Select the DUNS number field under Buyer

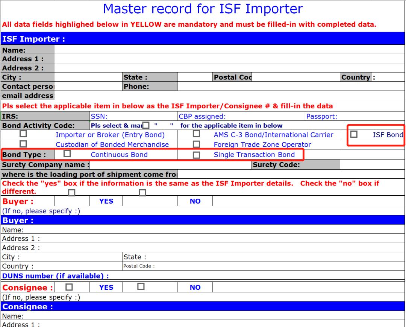point(256,276)
